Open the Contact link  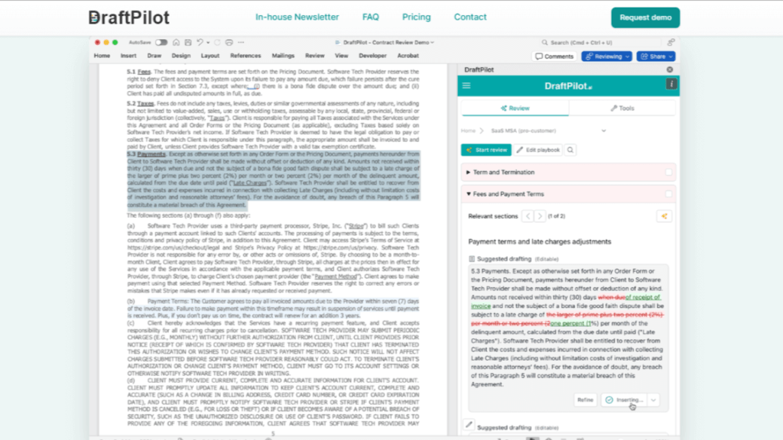[x=470, y=17]
